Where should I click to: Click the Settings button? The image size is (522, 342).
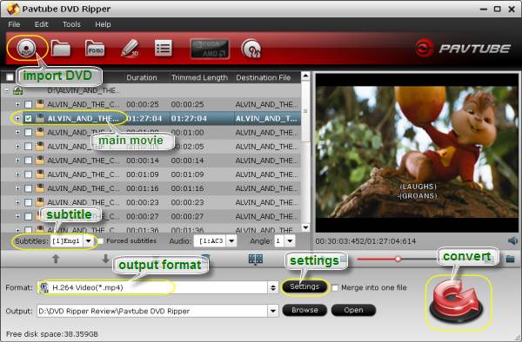(x=304, y=286)
